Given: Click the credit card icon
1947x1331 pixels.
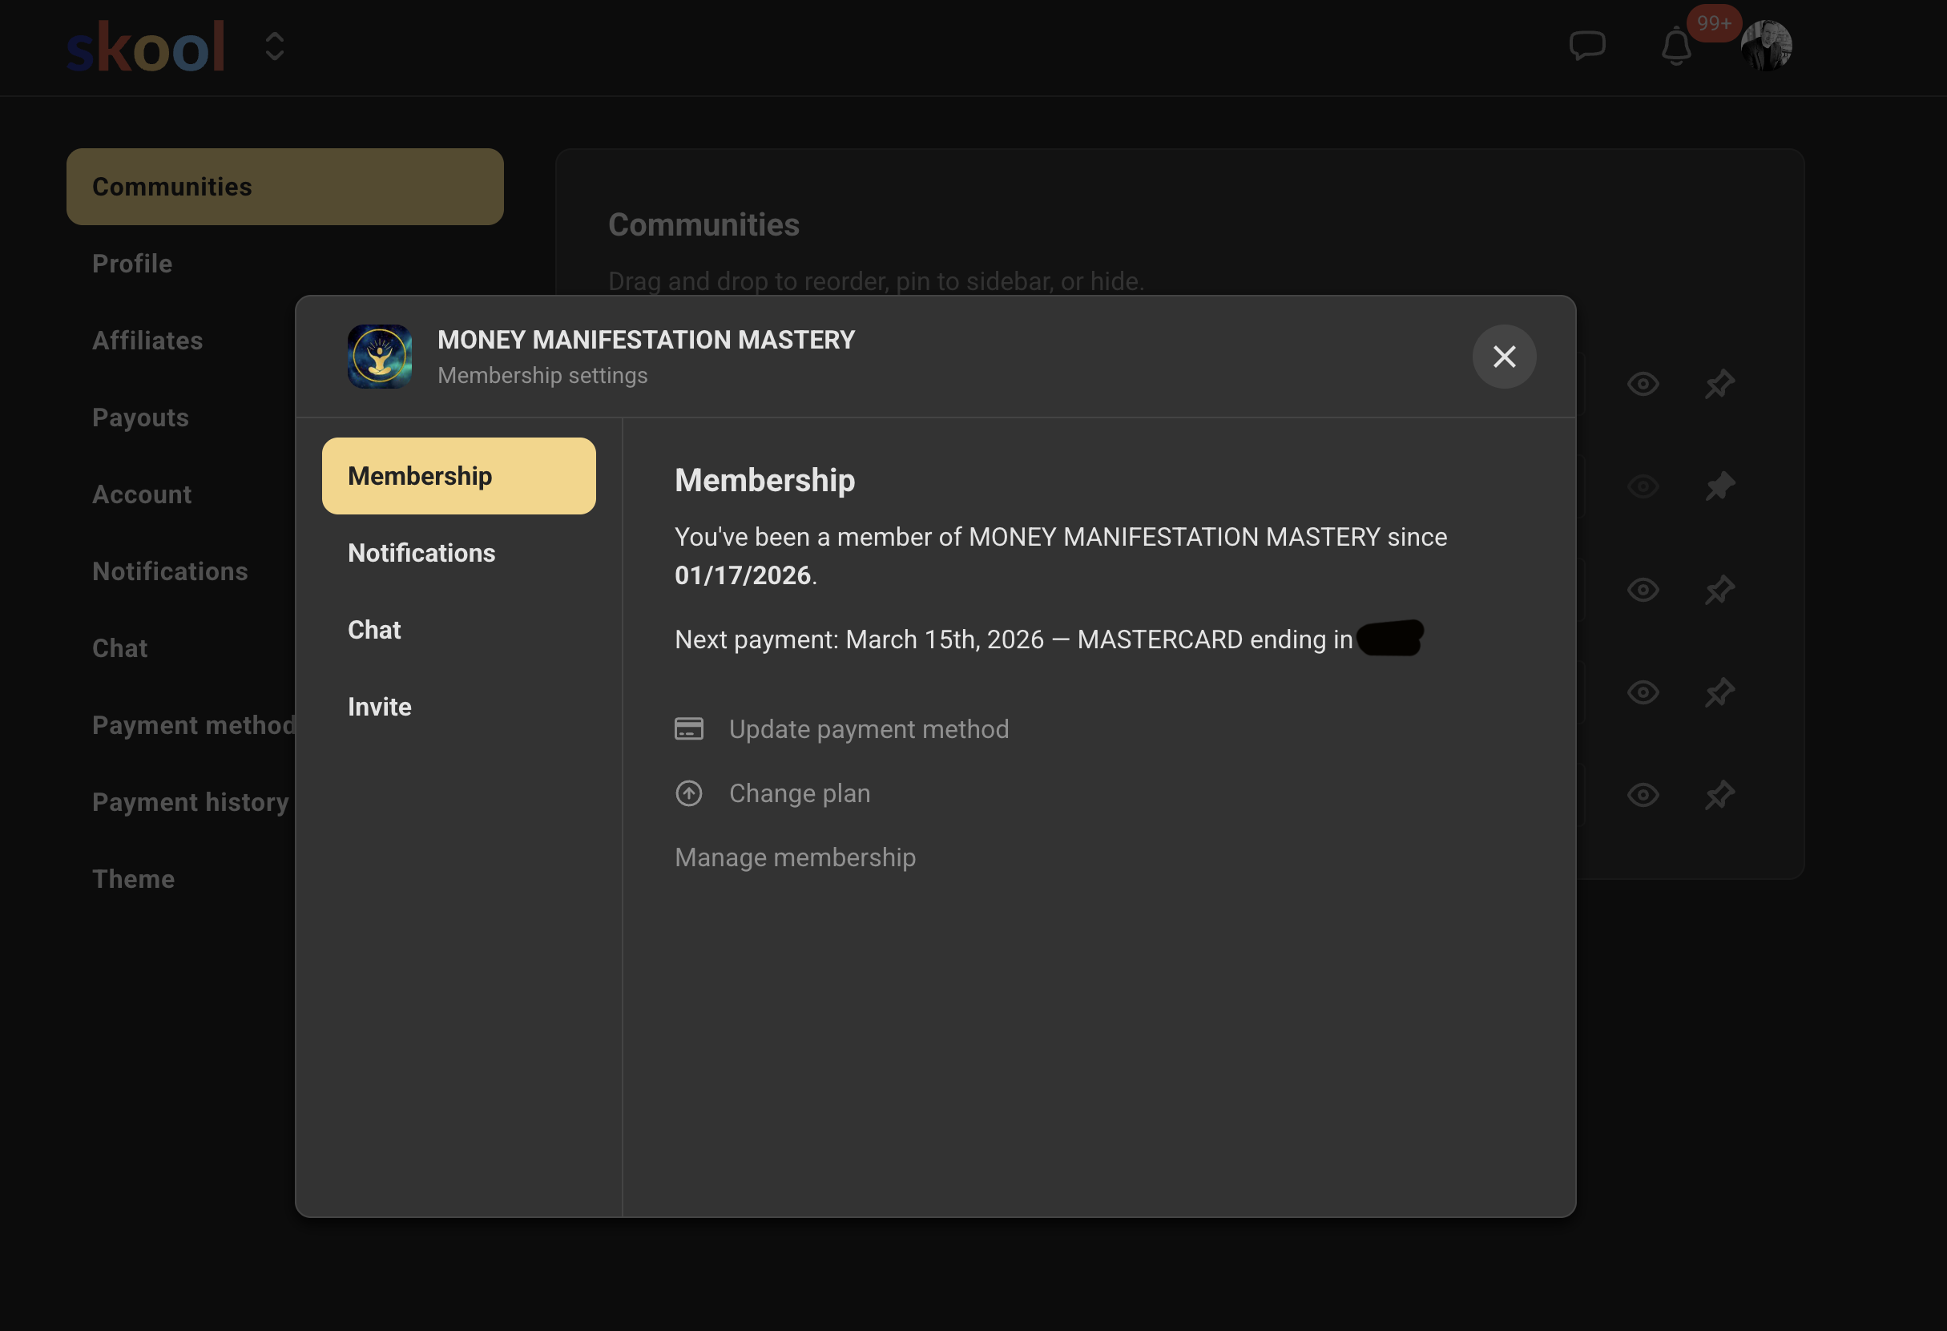Looking at the screenshot, I should pyautogui.click(x=688, y=728).
